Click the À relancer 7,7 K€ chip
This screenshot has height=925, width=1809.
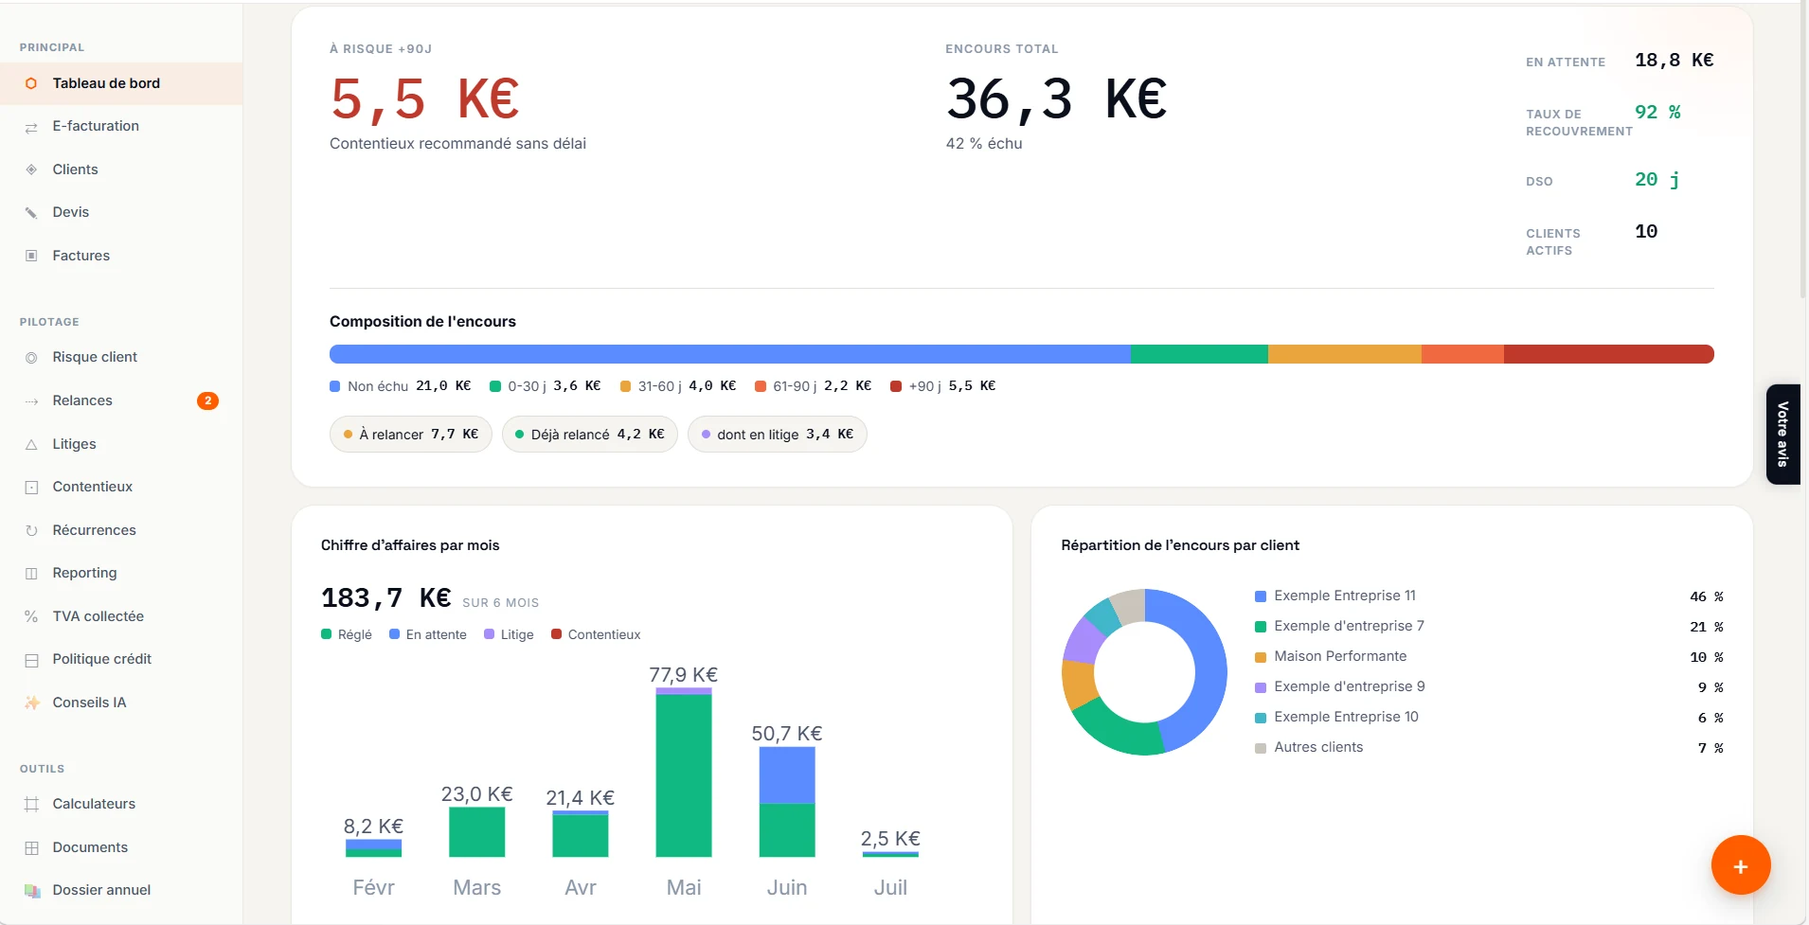pyautogui.click(x=411, y=435)
